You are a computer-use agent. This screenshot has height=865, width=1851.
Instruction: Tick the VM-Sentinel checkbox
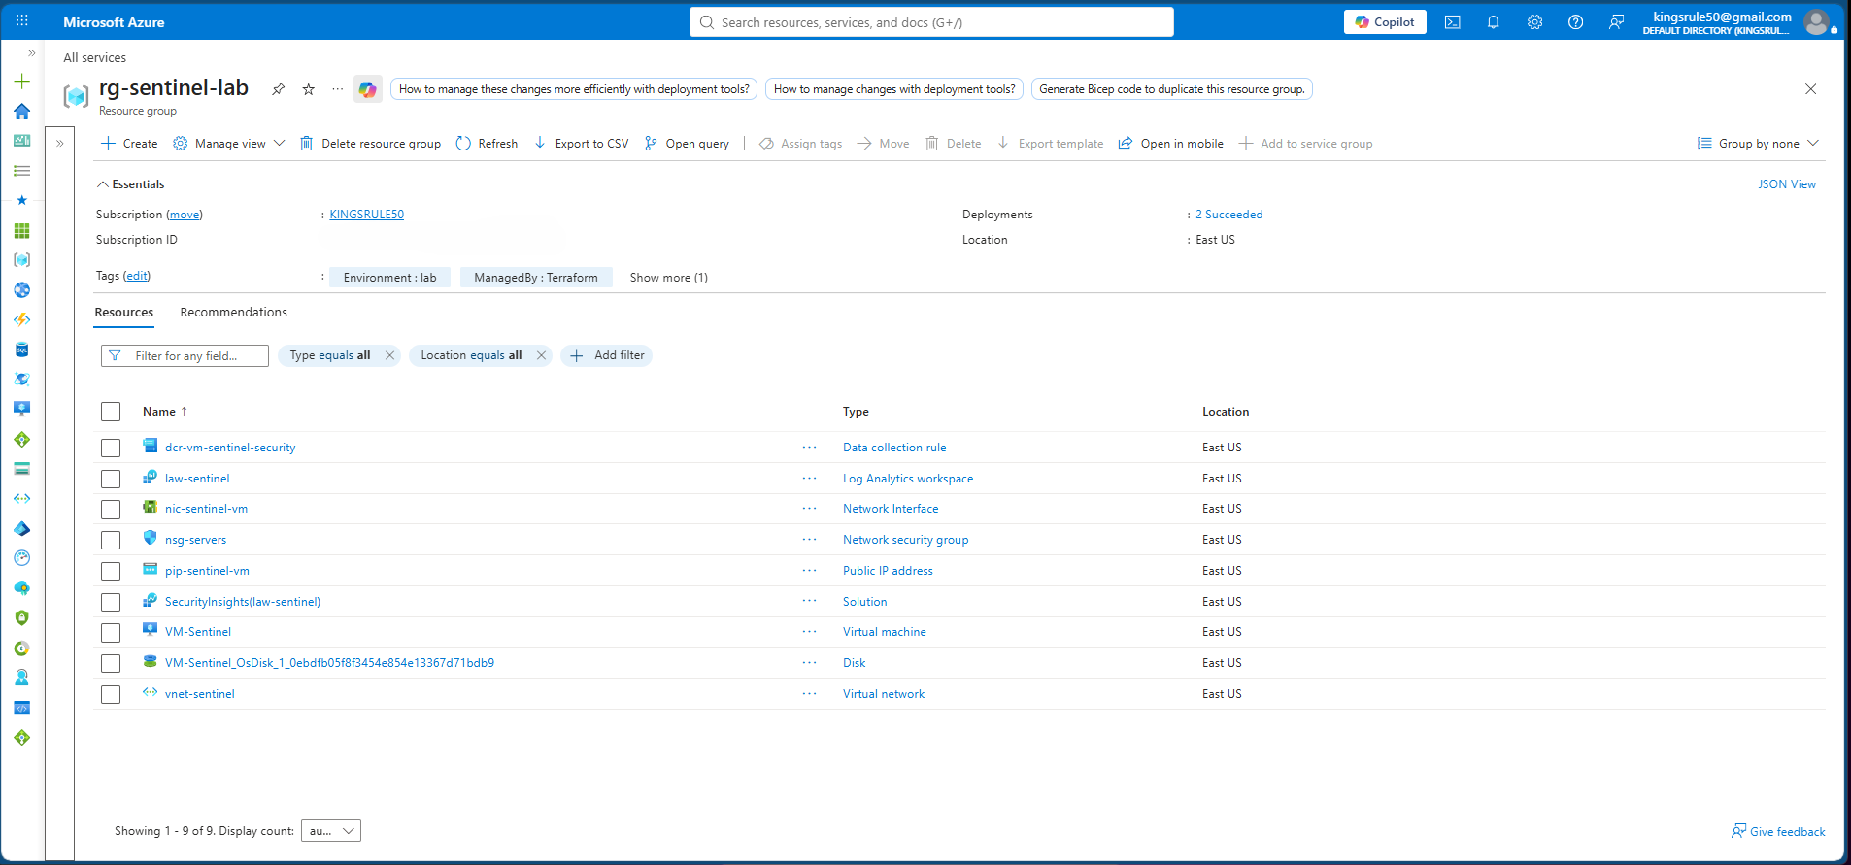click(x=111, y=632)
